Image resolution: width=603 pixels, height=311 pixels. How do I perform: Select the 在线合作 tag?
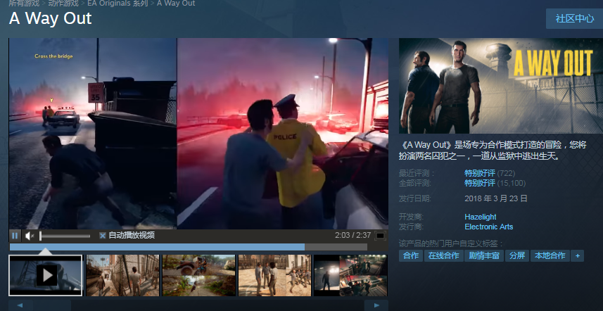click(x=444, y=255)
